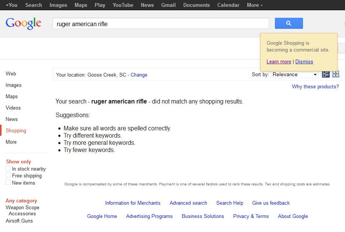345x232 pixels.
Task: Enable the New items filter
Action: coord(8,182)
